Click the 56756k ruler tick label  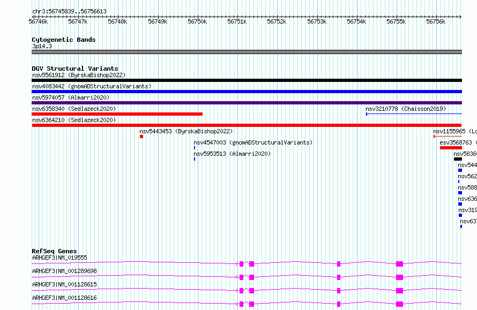point(436,21)
